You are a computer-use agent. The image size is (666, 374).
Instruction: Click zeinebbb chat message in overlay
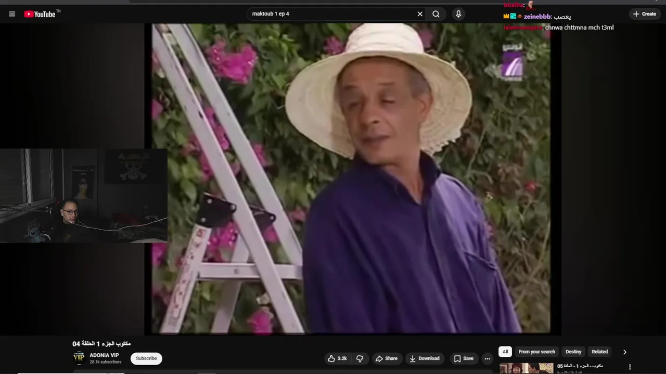click(x=537, y=17)
